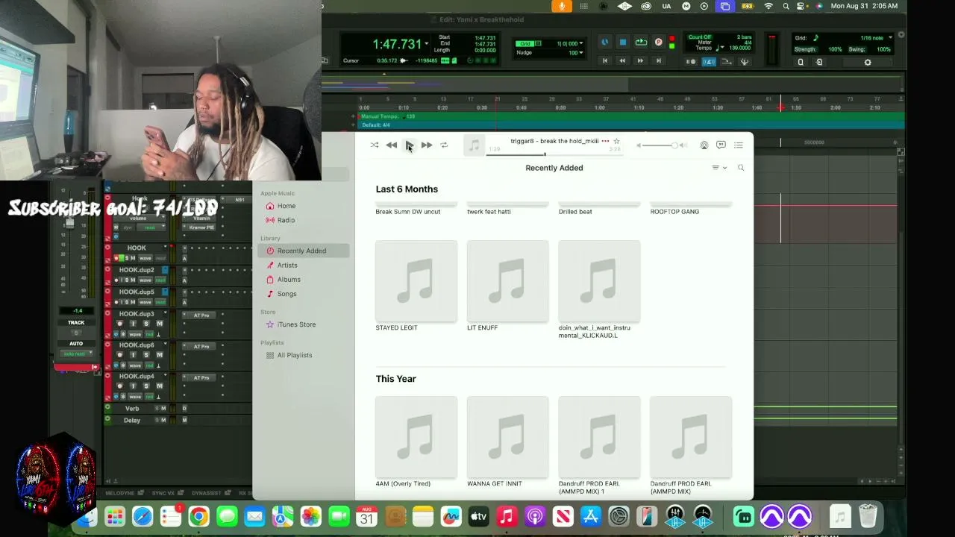The image size is (955, 537).
Task: Mute the HOOK.dup6 track
Action: 159,355
